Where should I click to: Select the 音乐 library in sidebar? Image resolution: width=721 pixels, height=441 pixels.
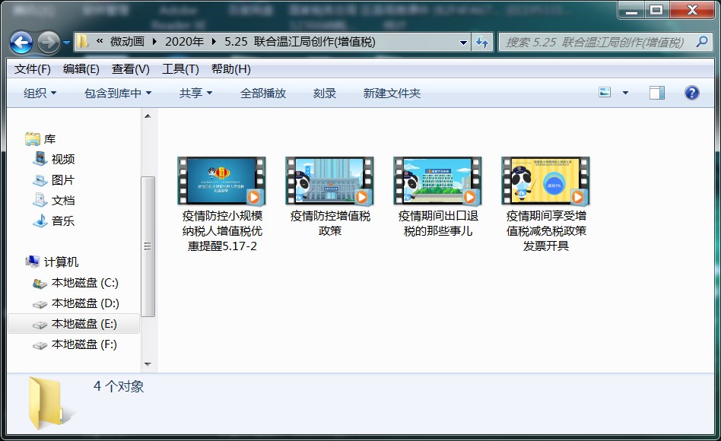(x=62, y=221)
